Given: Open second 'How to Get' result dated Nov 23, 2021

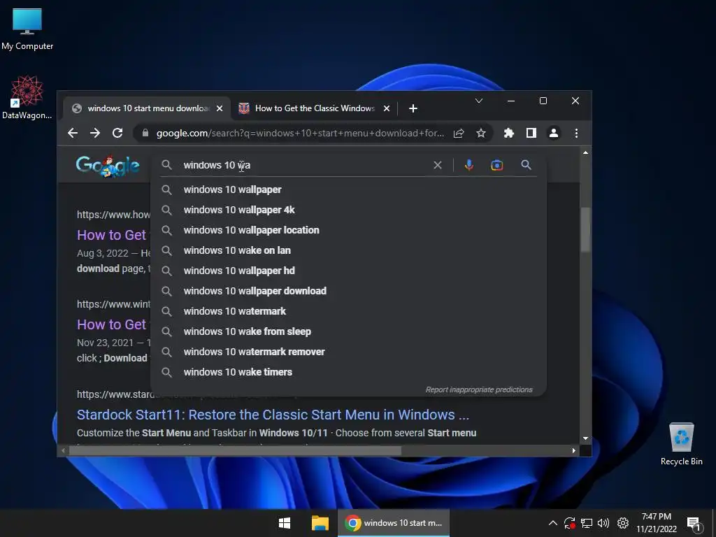Looking at the screenshot, I should click(111, 324).
